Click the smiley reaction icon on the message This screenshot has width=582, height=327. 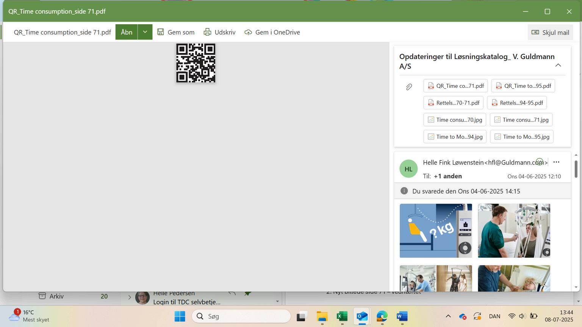540,162
